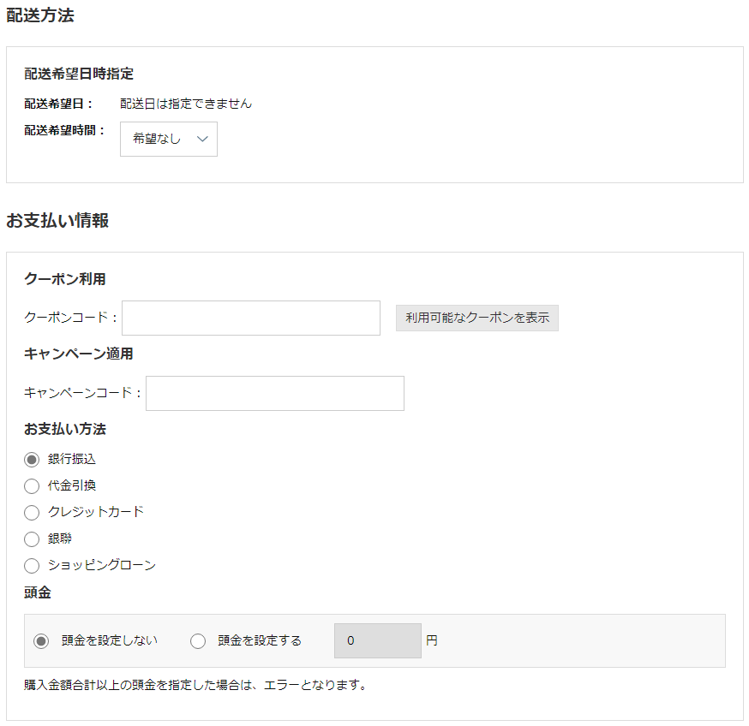Pick the 銀聯 payment option

coord(32,539)
